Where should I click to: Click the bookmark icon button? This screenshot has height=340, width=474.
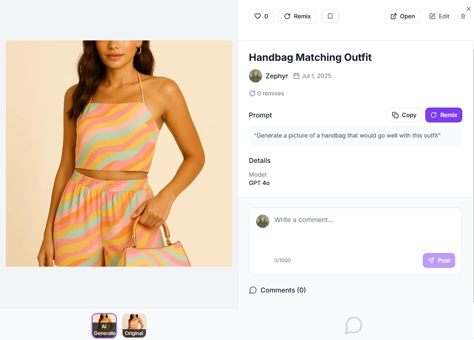pos(330,16)
